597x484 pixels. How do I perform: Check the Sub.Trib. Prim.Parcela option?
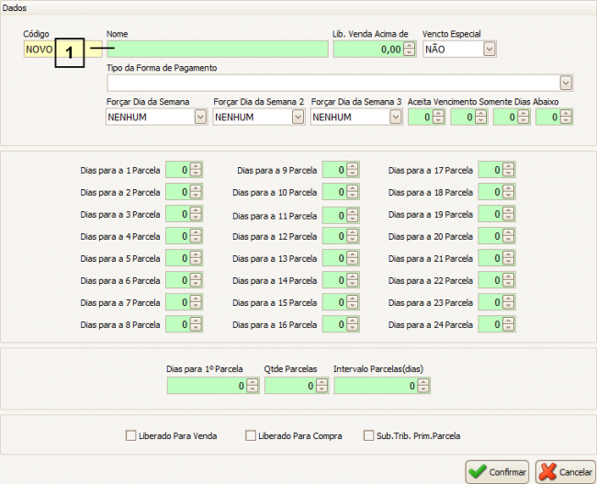(x=369, y=435)
